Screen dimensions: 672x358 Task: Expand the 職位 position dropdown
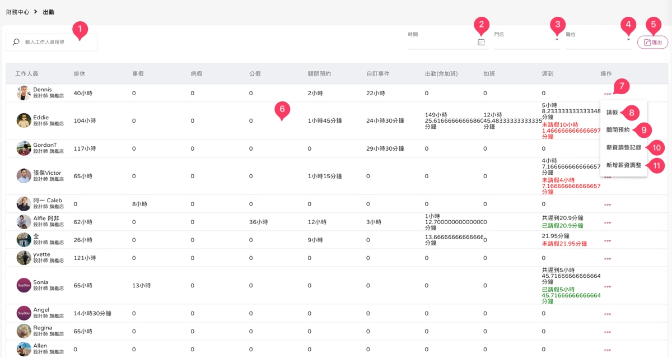(599, 39)
